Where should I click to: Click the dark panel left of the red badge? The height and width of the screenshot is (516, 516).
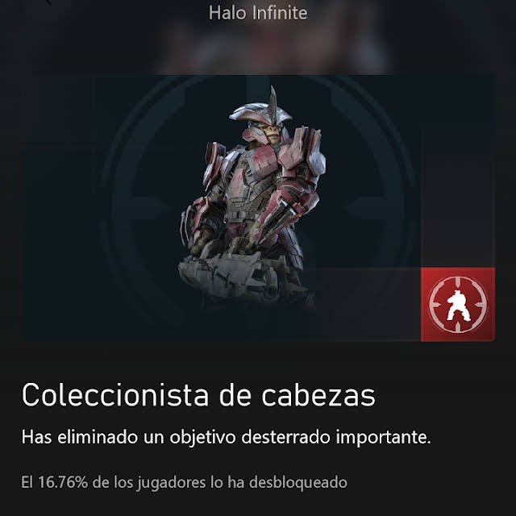pos(367,305)
